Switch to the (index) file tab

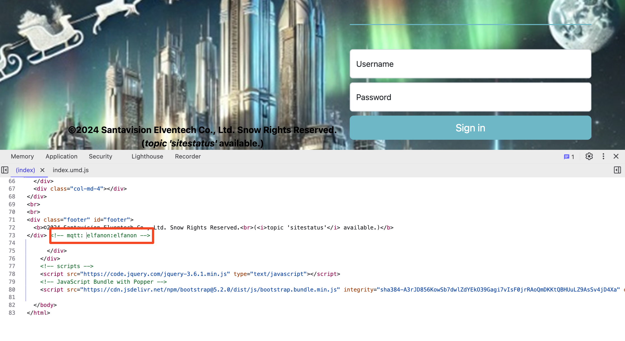coord(25,170)
